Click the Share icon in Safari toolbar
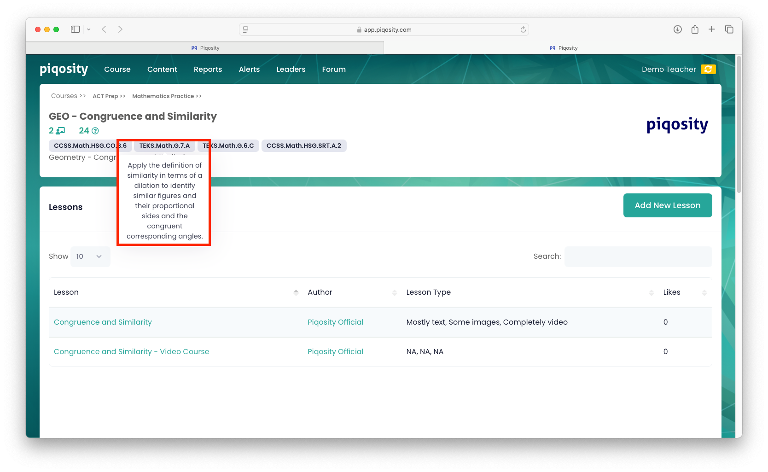This screenshot has height=472, width=768. pyautogui.click(x=695, y=29)
